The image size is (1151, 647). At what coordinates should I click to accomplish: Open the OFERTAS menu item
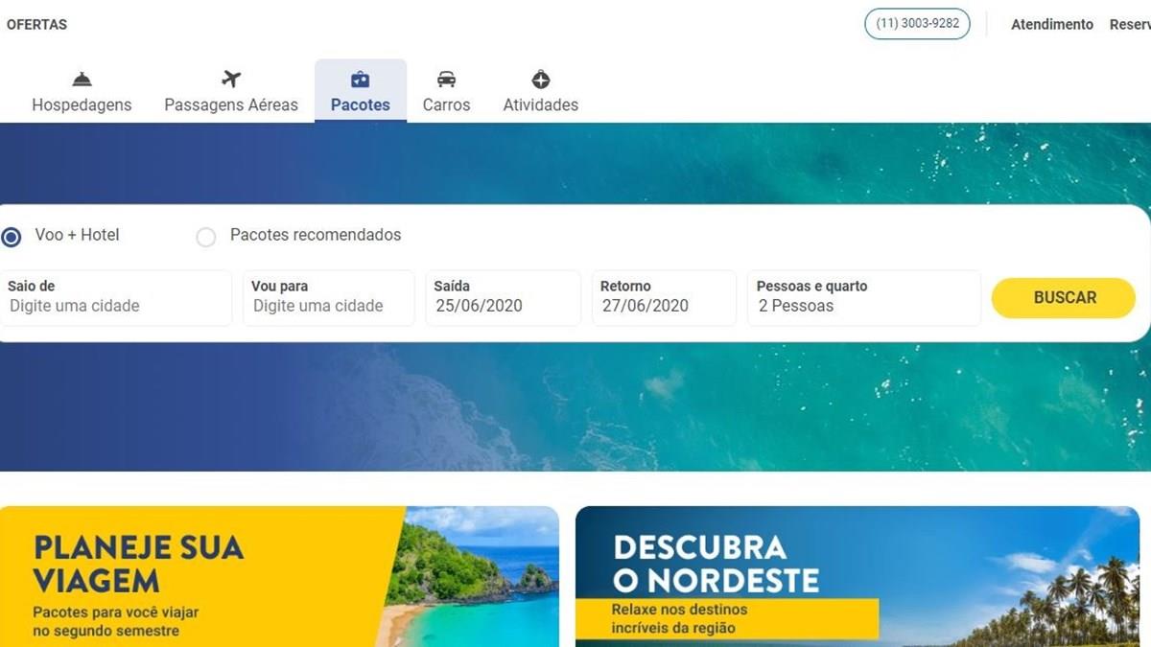pyautogui.click(x=36, y=25)
